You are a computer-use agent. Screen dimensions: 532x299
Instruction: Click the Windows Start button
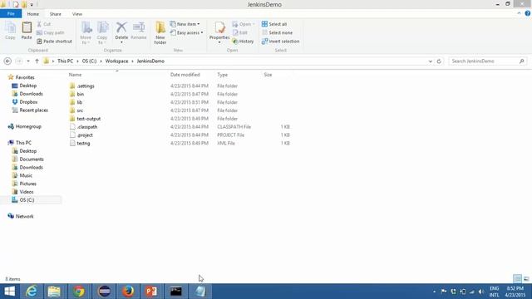pyautogui.click(x=9, y=292)
